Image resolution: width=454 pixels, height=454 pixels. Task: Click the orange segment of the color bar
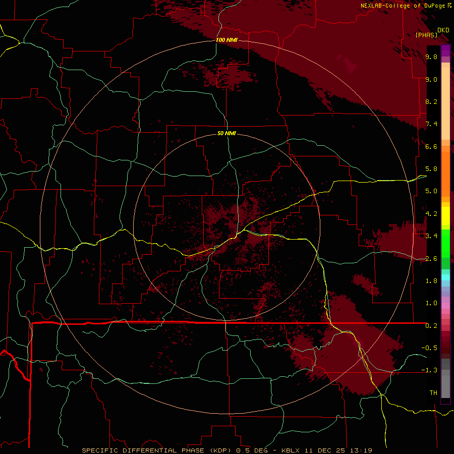point(445,174)
